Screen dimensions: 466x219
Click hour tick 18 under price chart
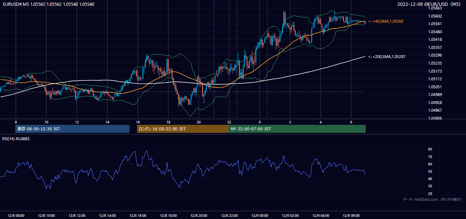coord(168,122)
